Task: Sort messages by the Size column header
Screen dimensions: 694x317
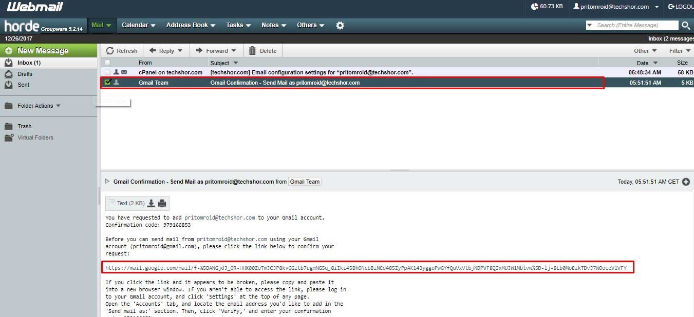Action: [682, 63]
